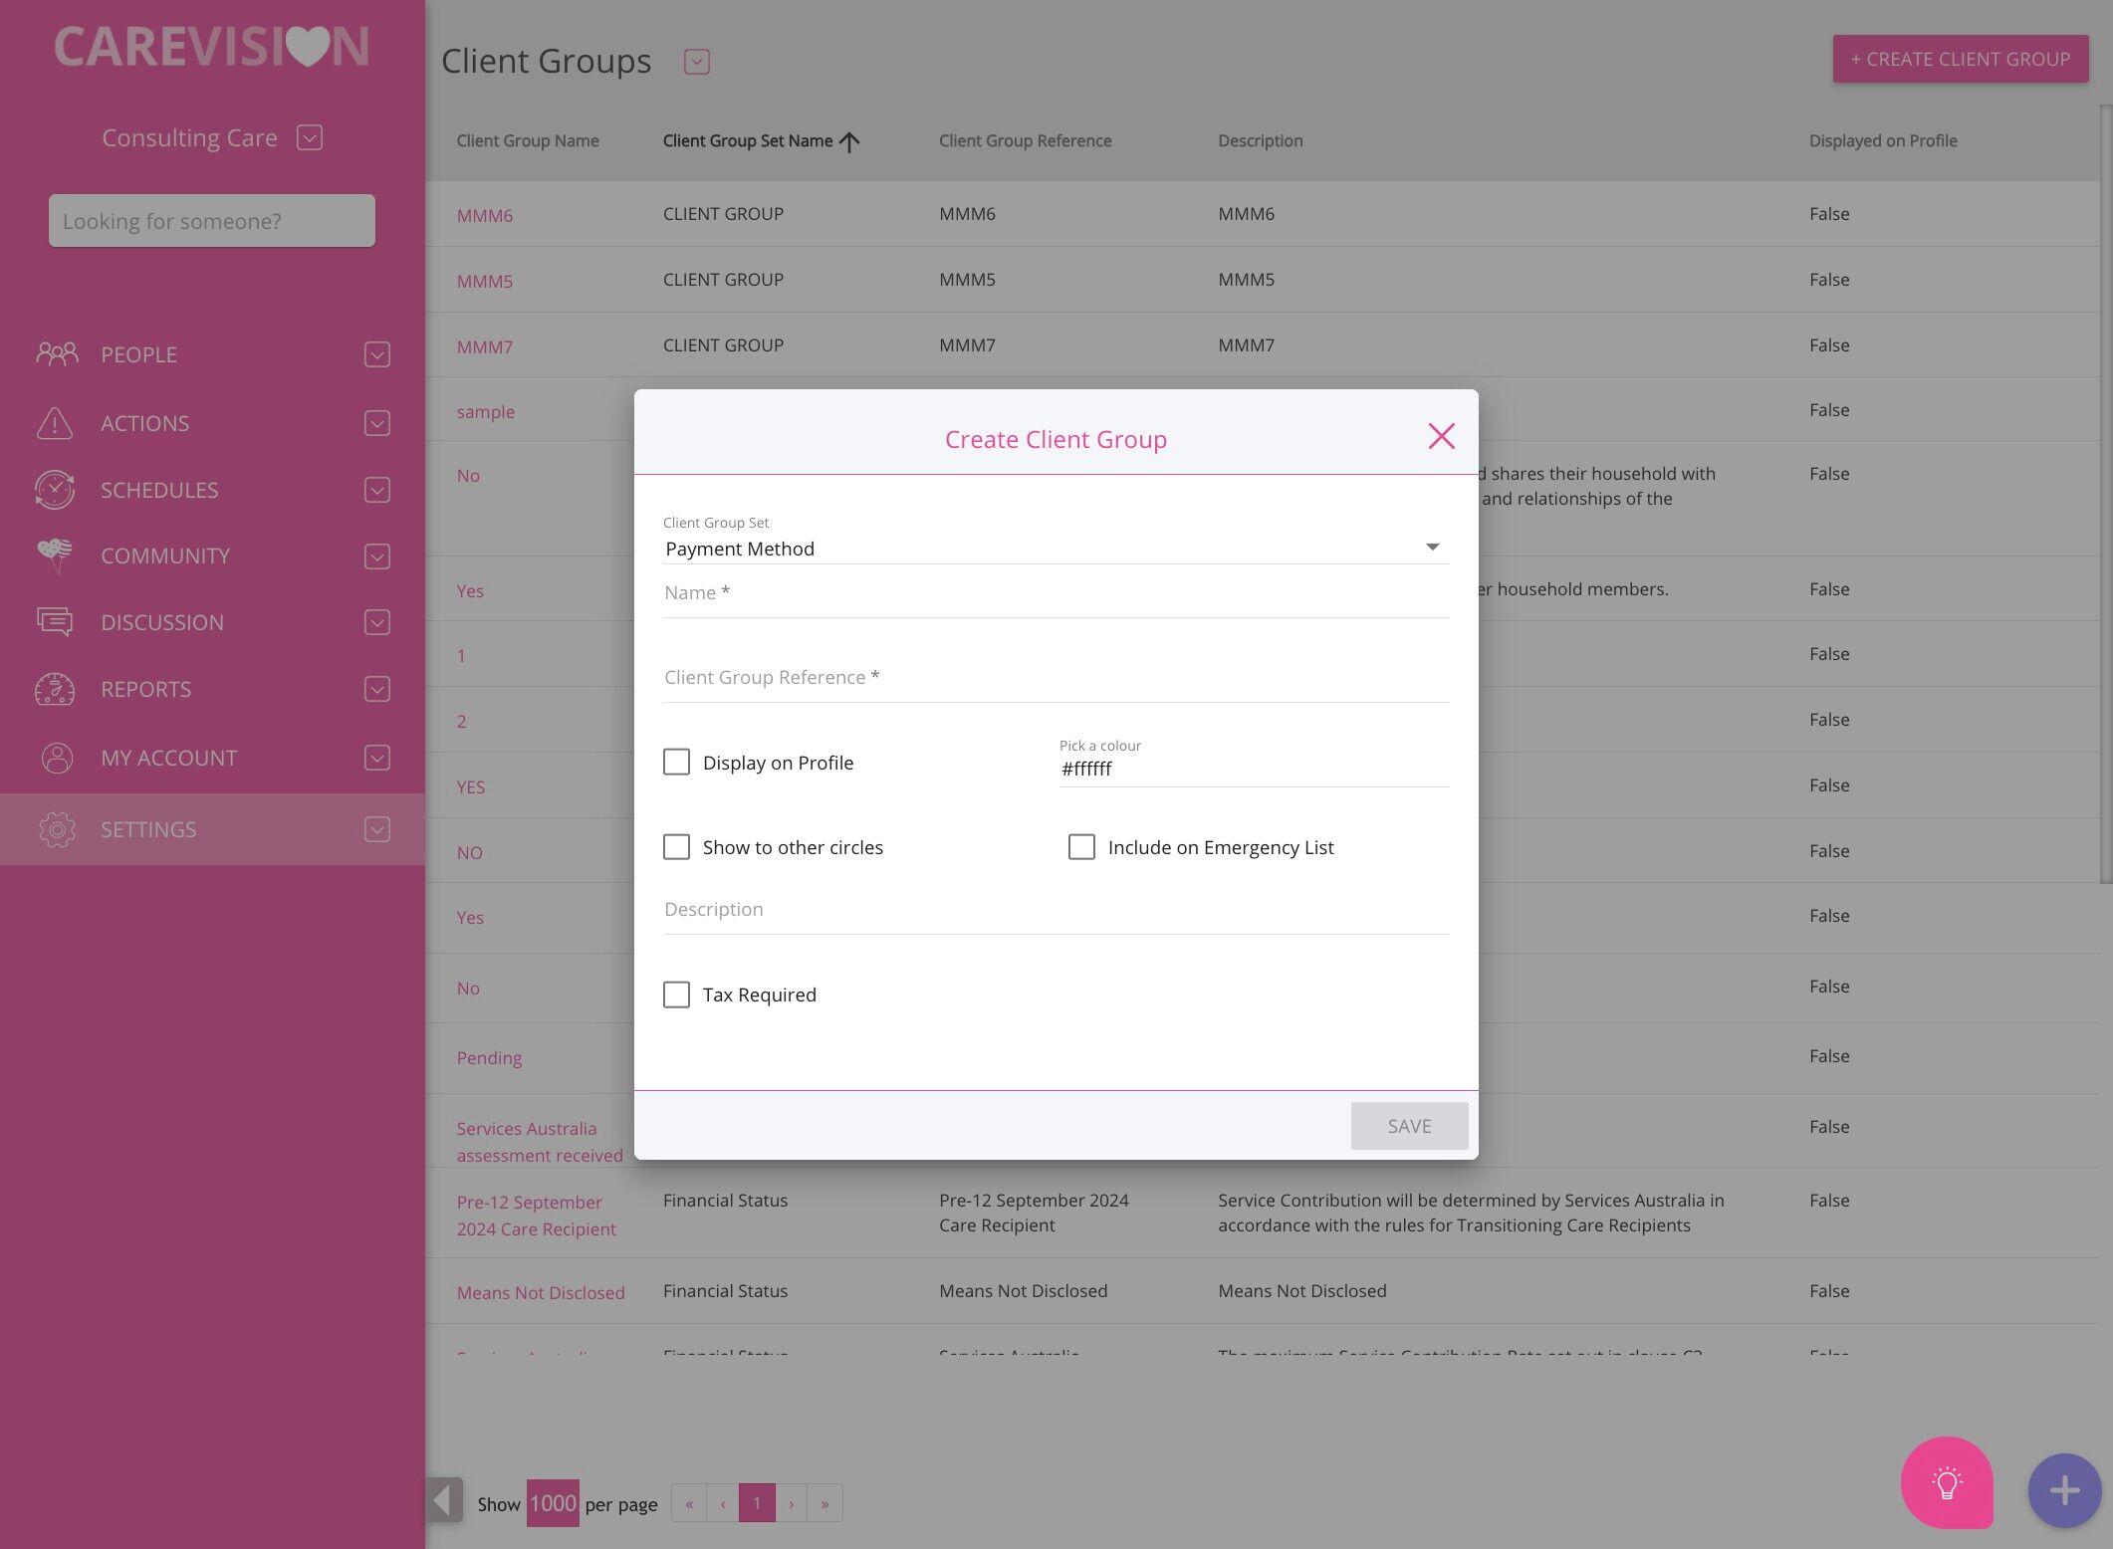The height and width of the screenshot is (1549, 2113).
Task: Click the People sidebar icon
Action: click(x=57, y=353)
